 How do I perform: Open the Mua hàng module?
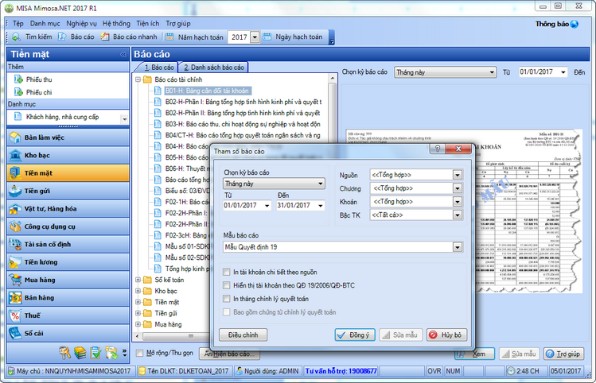[68, 280]
